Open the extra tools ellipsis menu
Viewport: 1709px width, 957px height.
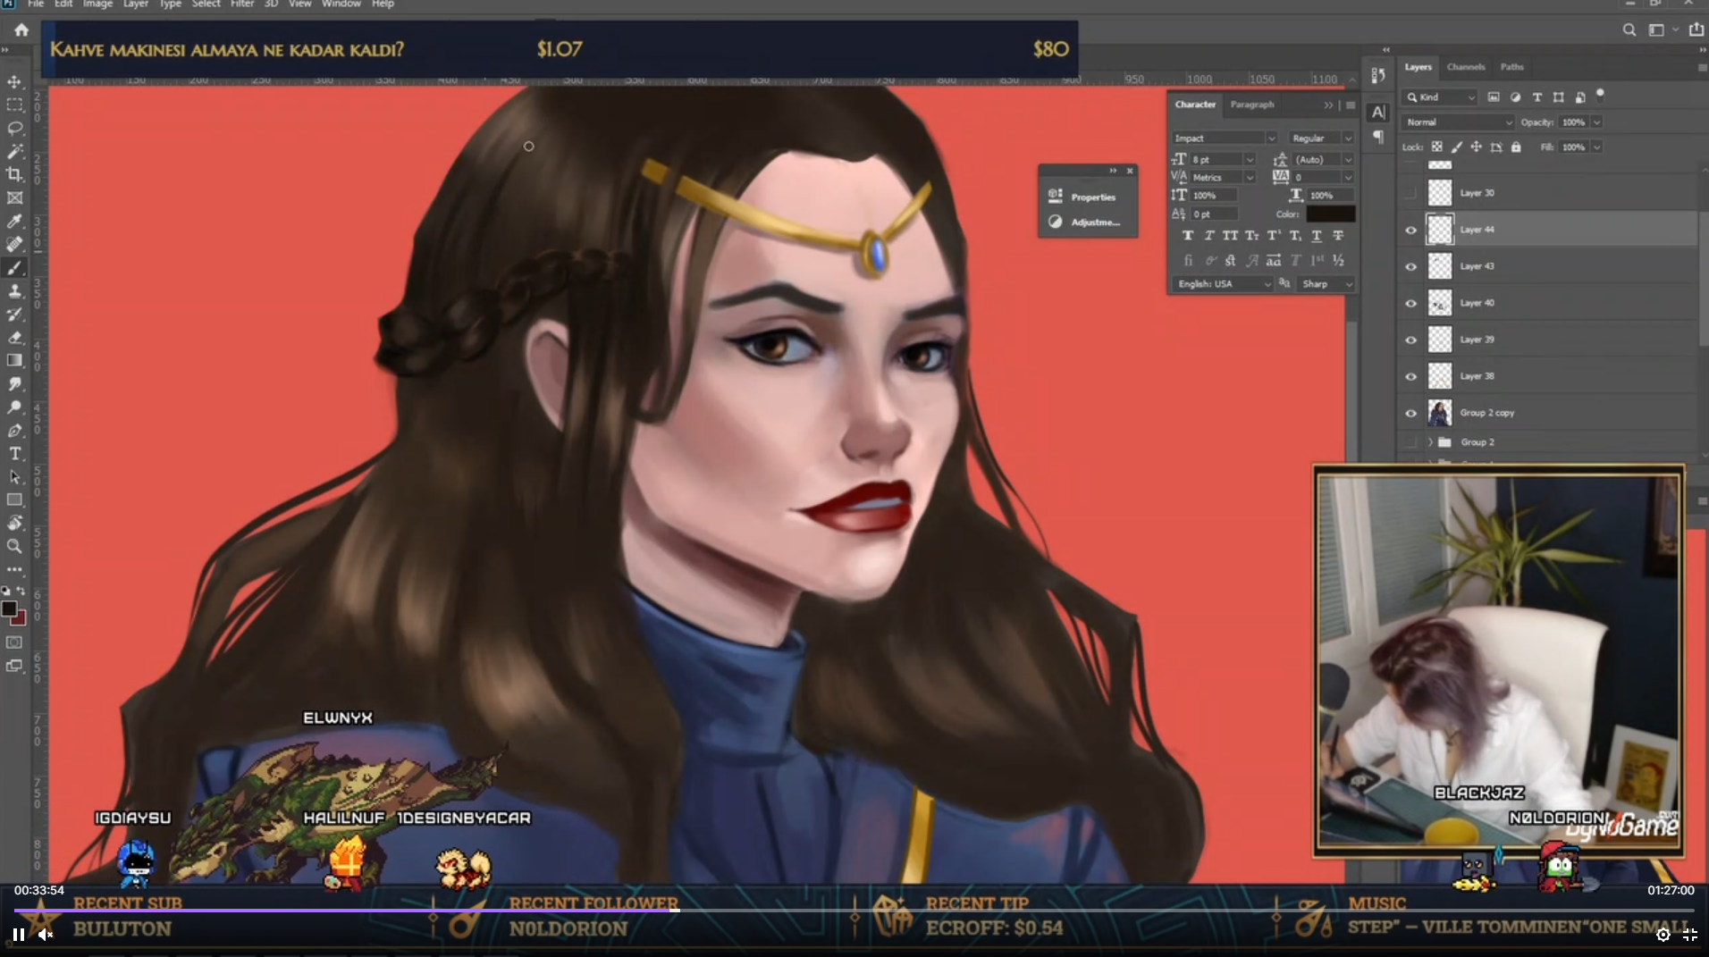tap(14, 569)
